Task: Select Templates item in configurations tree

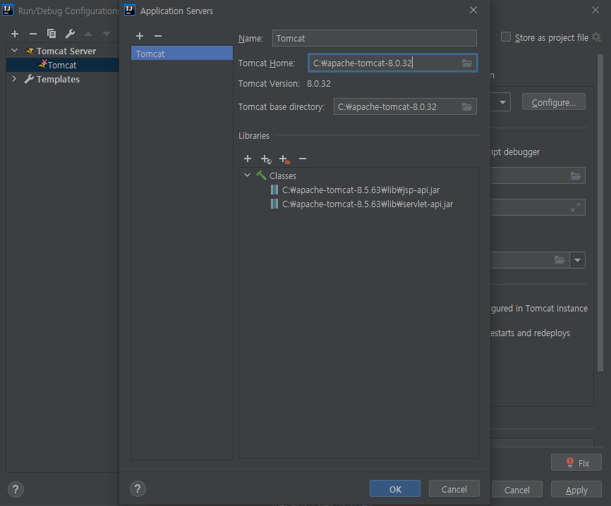Action: pos(58,80)
